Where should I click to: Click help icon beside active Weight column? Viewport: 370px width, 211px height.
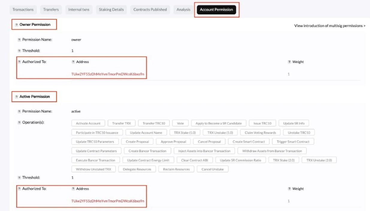tap(289, 189)
